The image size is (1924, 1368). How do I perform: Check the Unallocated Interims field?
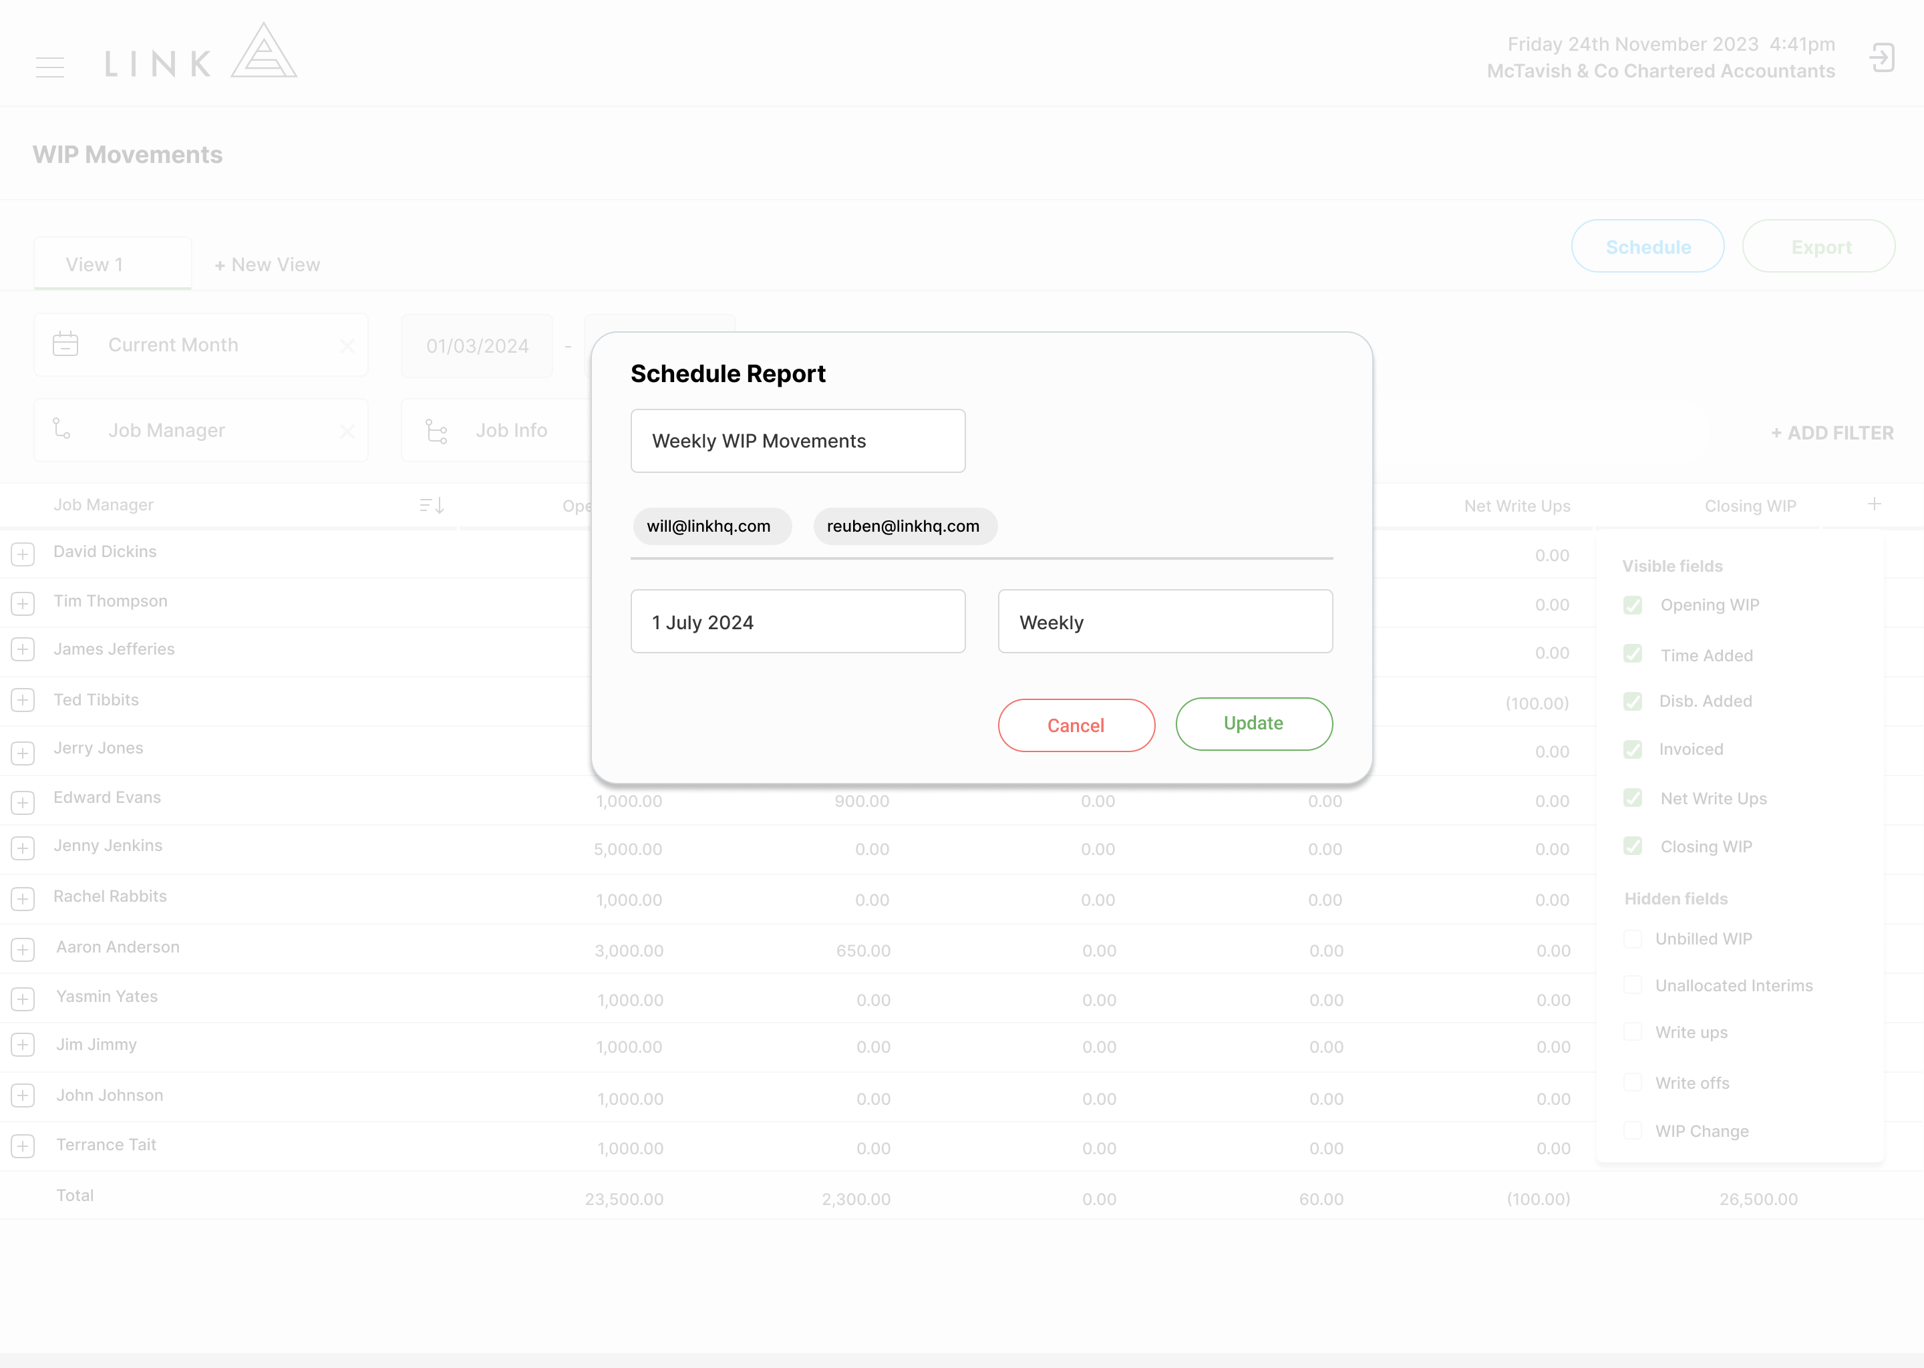1633,984
